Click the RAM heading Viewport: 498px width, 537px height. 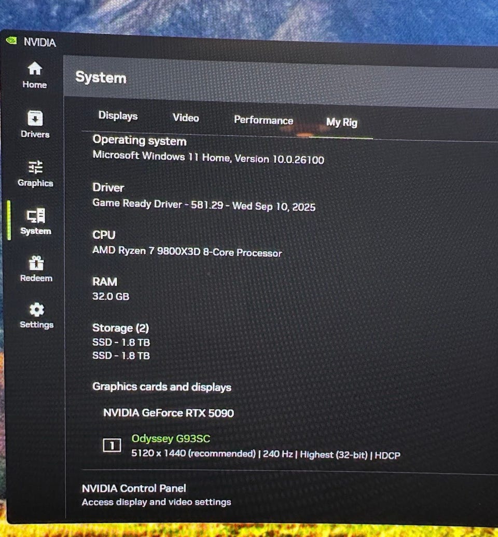(x=105, y=281)
